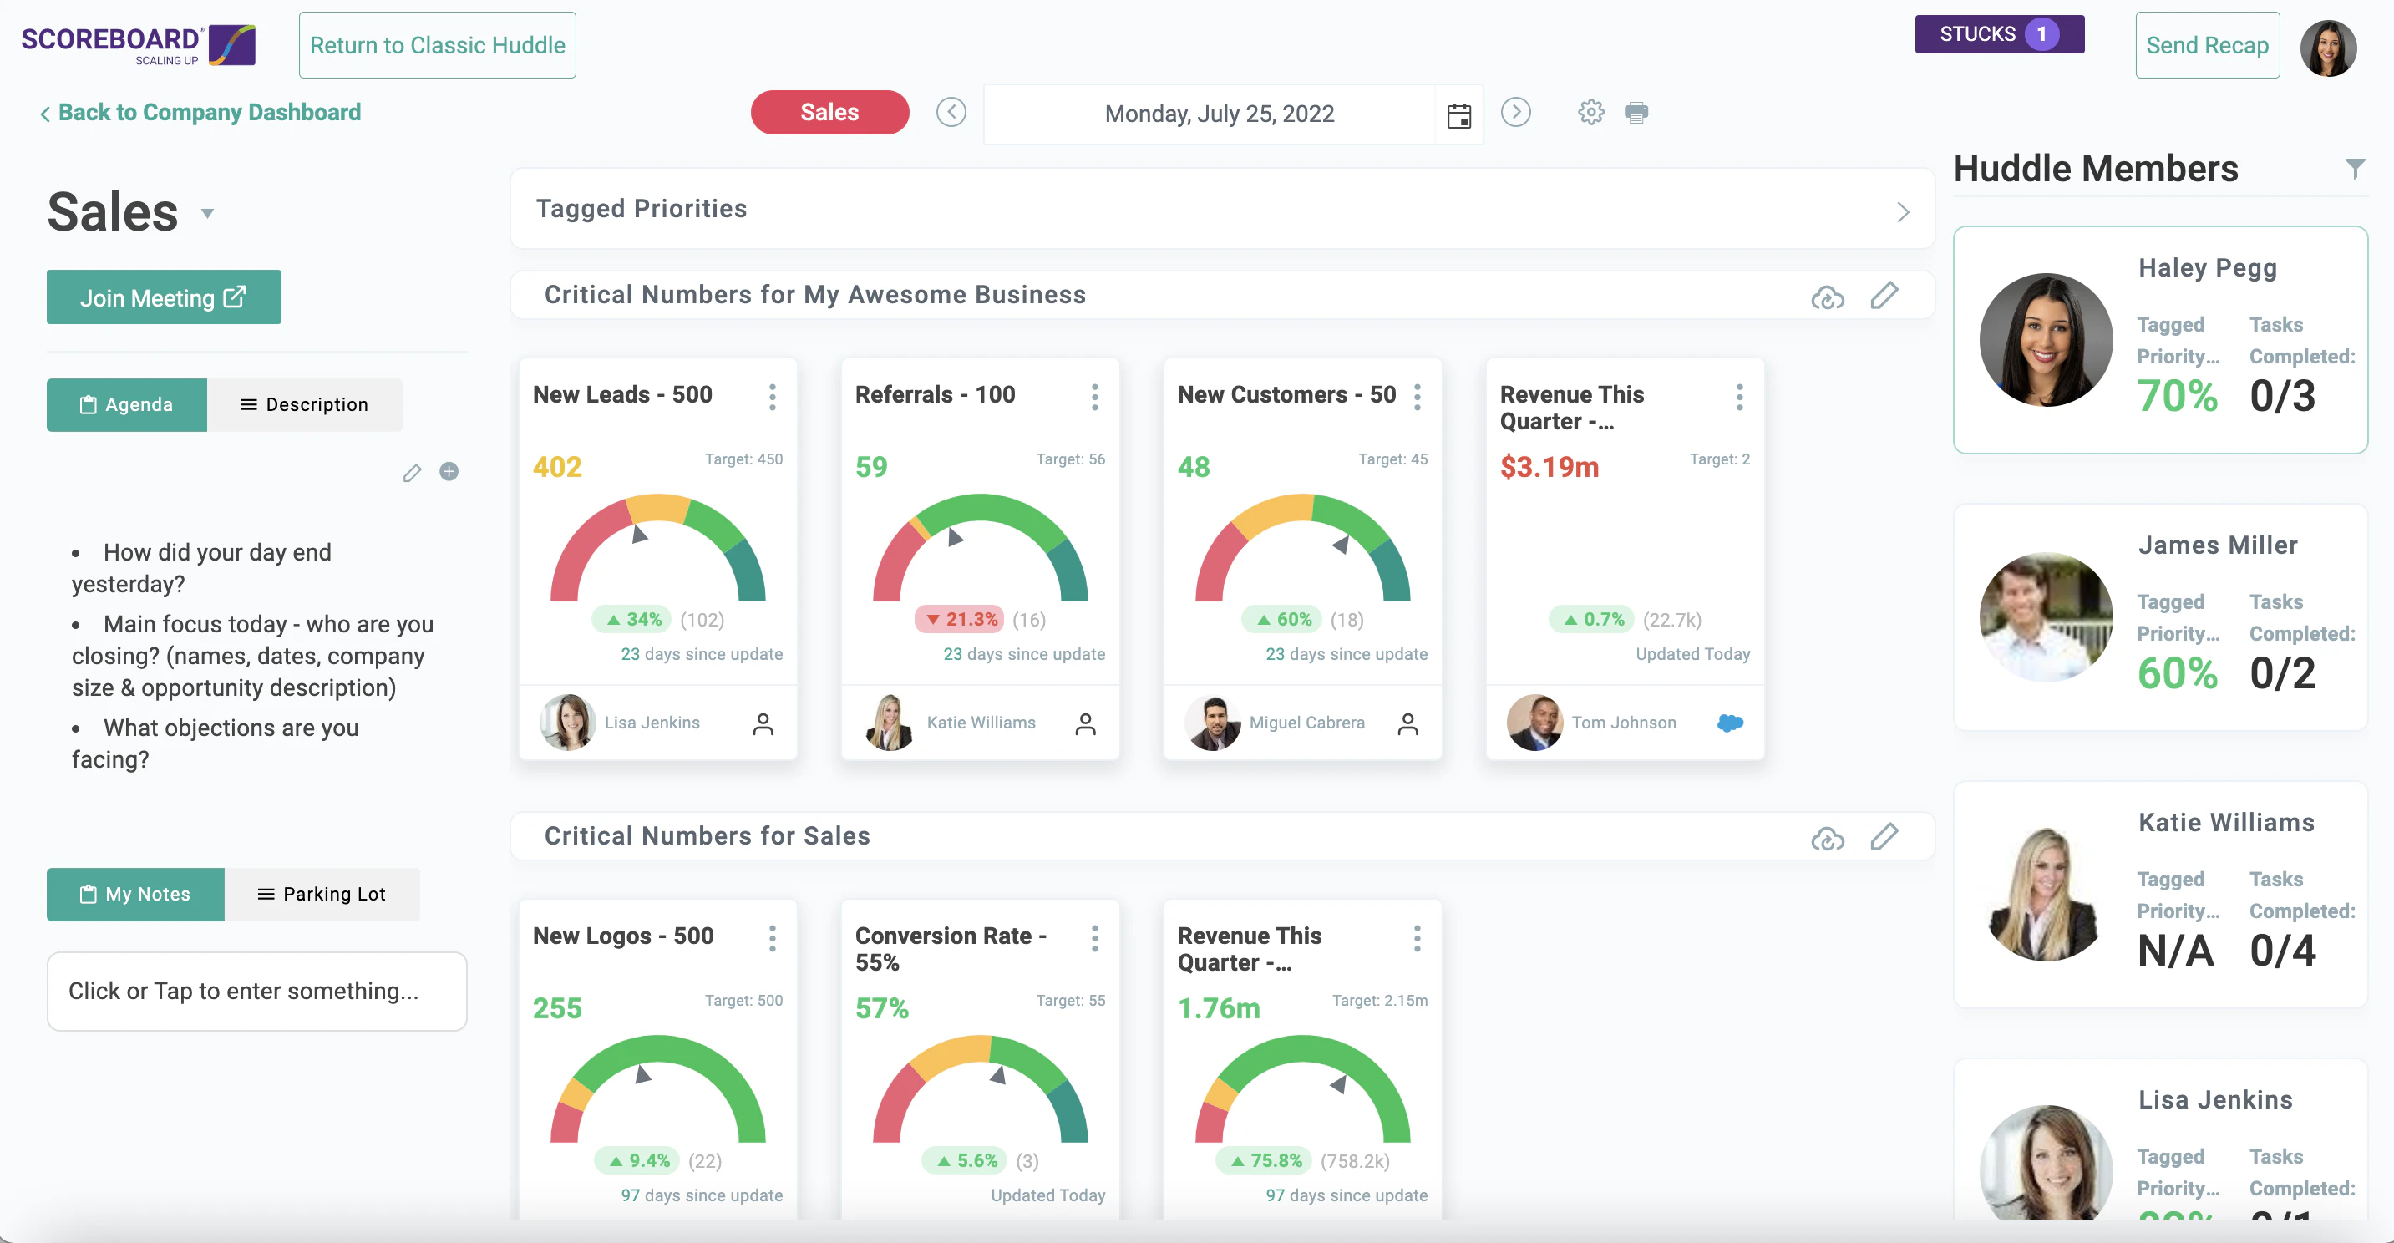2394x1243 pixels.
Task: Open the kebab menu on Conversion Rate card
Action: click(x=1096, y=938)
